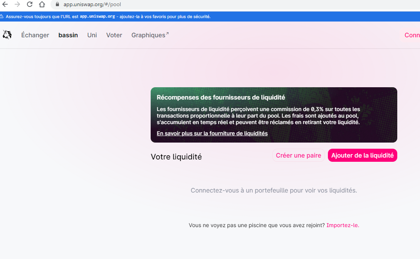Screen dimensions: 420x259
Task: View site info via the lock icon
Action: [57, 5]
